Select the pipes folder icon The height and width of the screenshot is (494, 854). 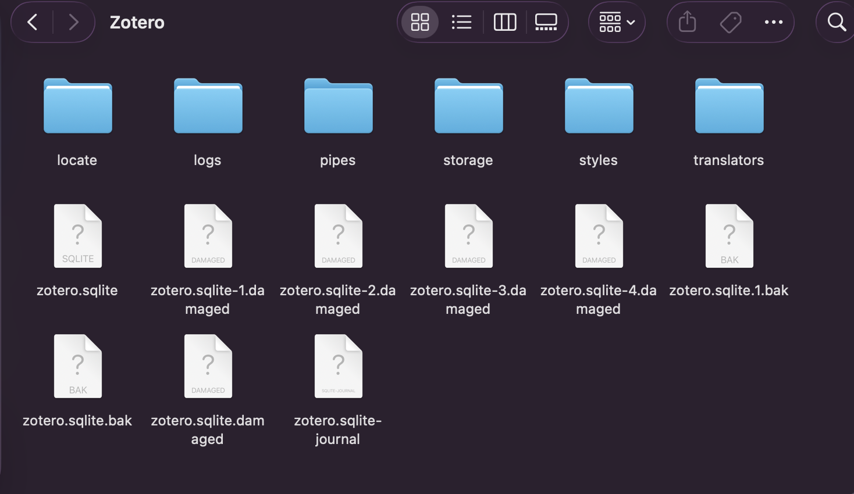339,106
